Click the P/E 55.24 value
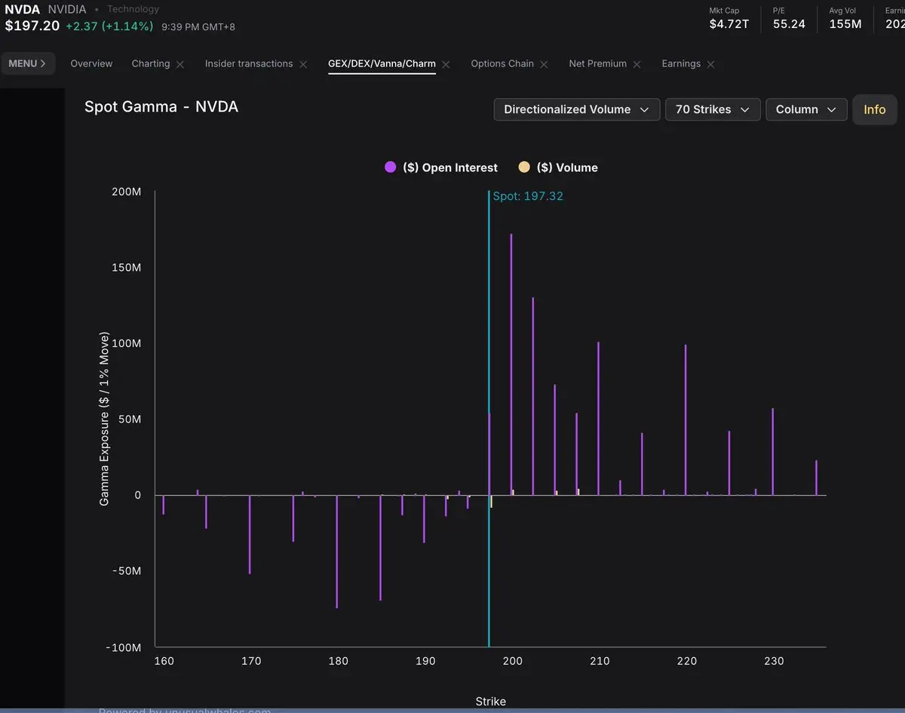The height and width of the screenshot is (713, 905). click(x=789, y=24)
